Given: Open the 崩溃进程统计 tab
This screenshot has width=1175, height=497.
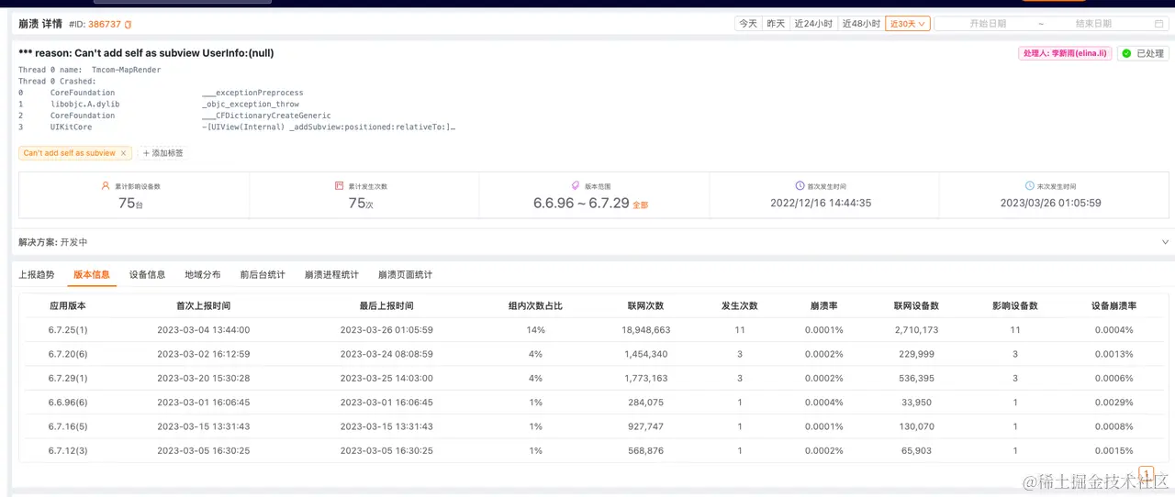Looking at the screenshot, I should (x=331, y=274).
